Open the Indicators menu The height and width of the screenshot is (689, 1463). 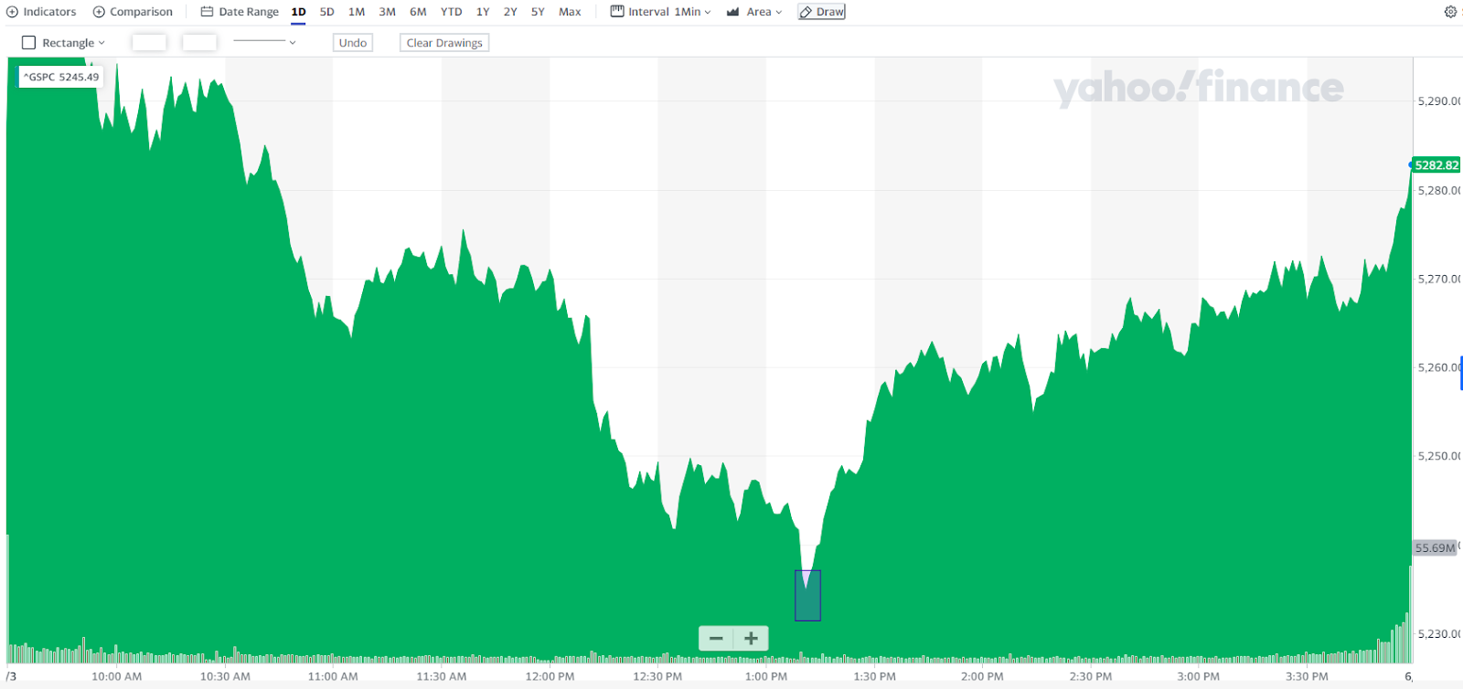click(x=41, y=12)
